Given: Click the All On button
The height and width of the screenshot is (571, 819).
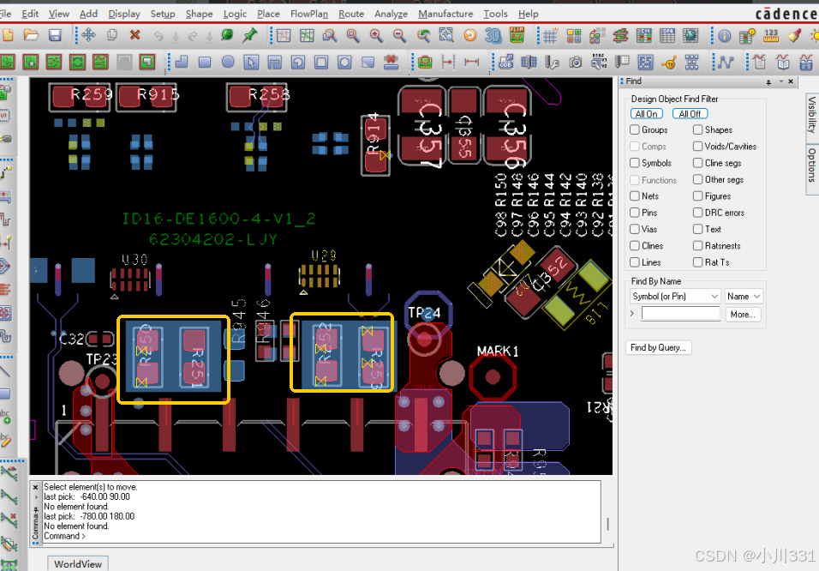Looking at the screenshot, I should (x=646, y=113).
